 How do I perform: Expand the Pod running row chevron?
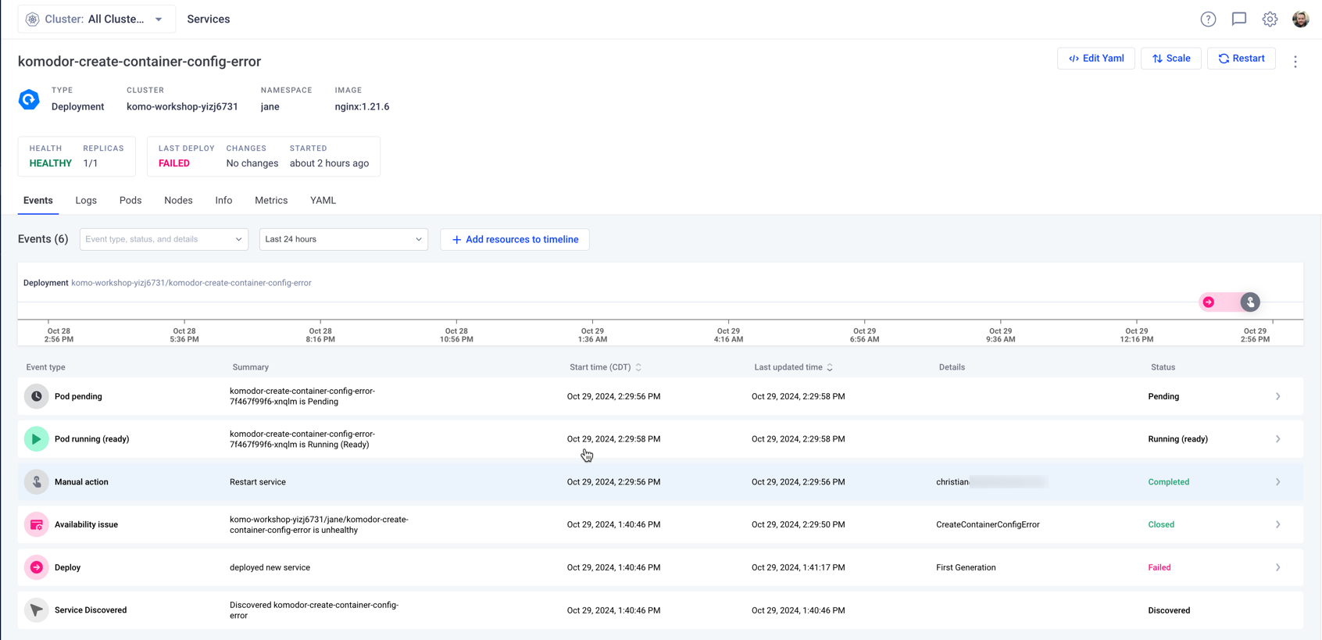(x=1278, y=439)
